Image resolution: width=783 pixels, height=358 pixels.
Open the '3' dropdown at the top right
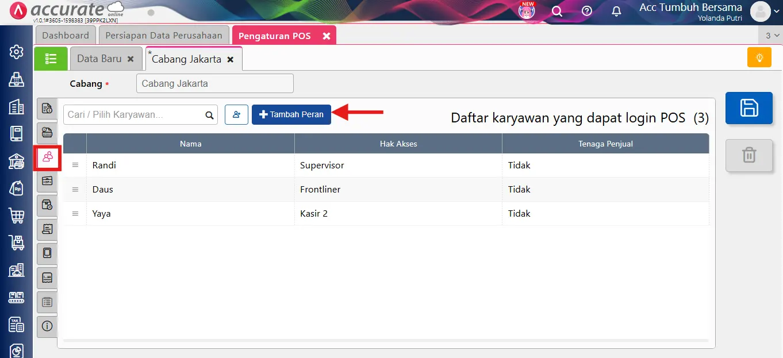click(770, 35)
